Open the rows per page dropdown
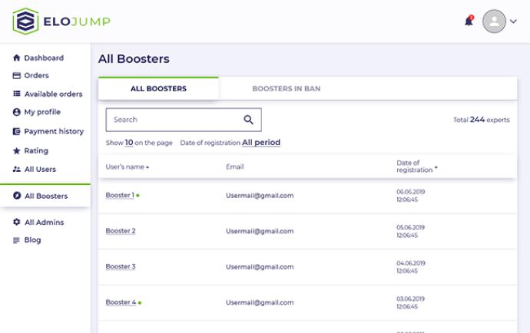This screenshot has width=530, height=333. click(129, 143)
